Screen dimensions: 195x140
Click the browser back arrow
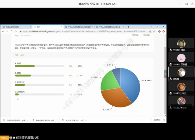click(3, 31)
